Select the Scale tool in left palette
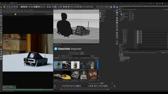The image size is (168, 94). 1,20
